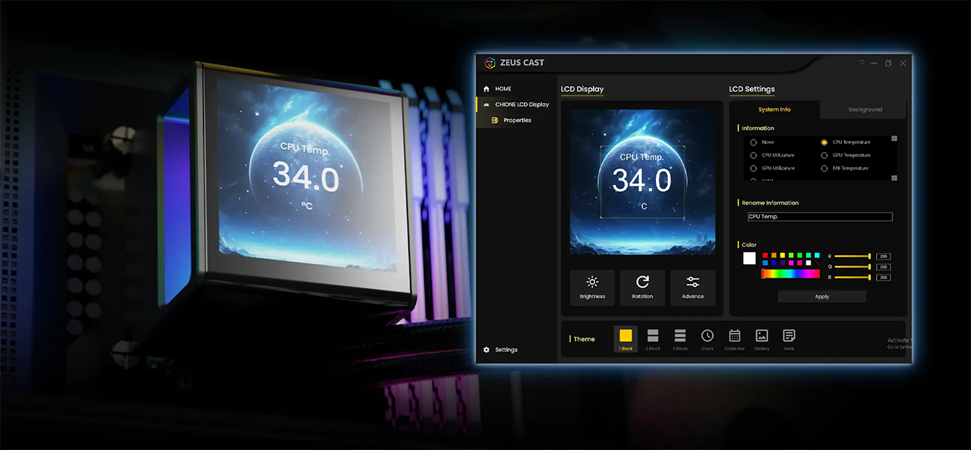Click the G value box
The height and width of the screenshot is (450, 971).
pyautogui.click(x=884, y=267)
